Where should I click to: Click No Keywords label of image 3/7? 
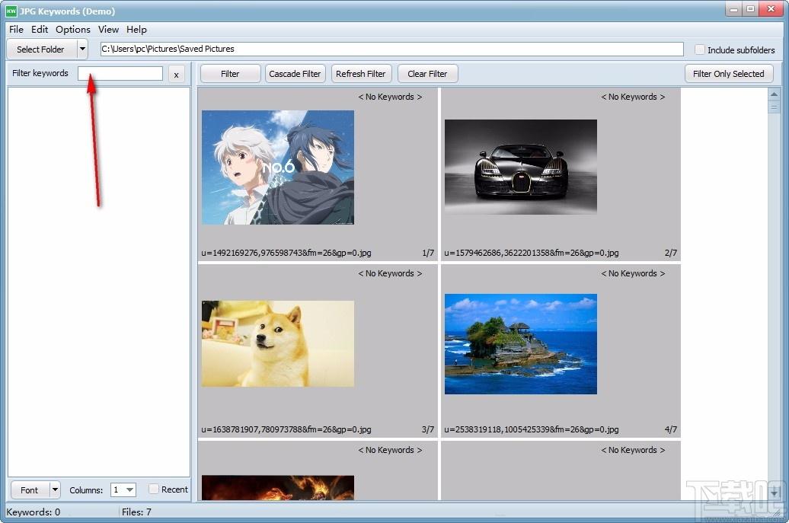(x=390, y=273)
